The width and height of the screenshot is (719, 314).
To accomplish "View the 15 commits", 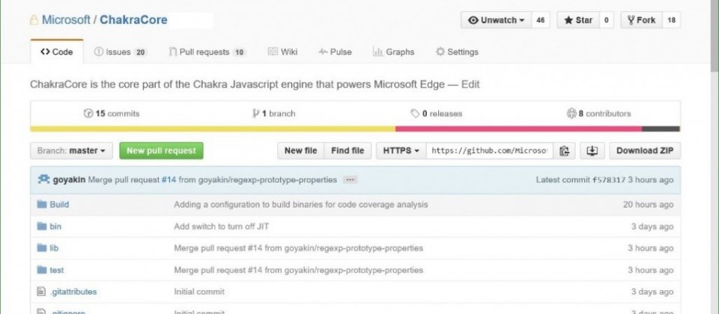I will coord(112,114).
